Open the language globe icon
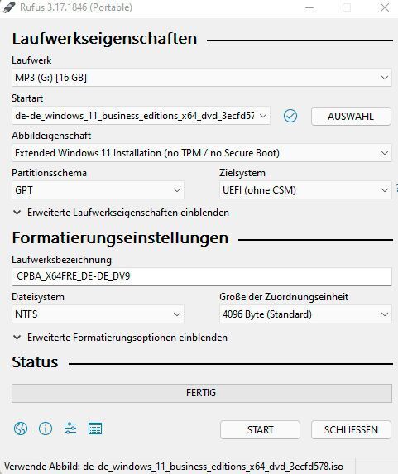This screenshot has height=474, width=398. [x=21, y=429]
